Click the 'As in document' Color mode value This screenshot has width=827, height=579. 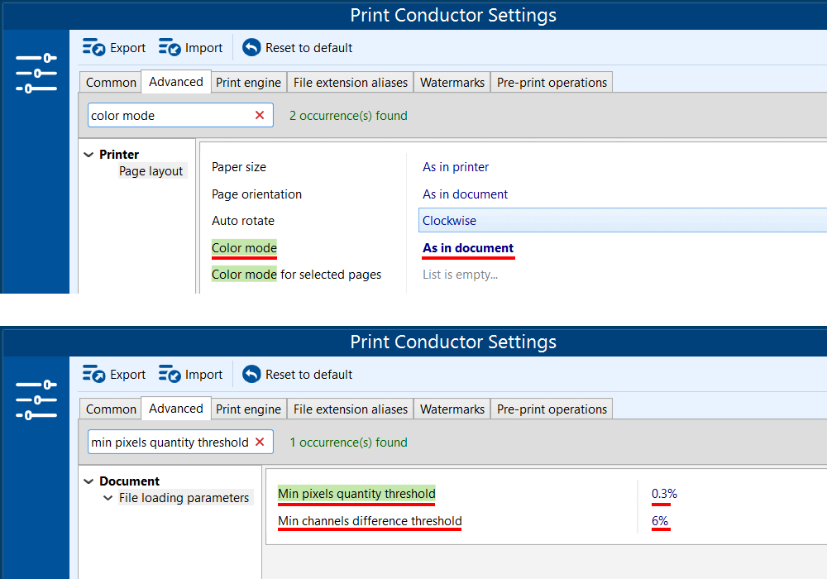(468, 248)
